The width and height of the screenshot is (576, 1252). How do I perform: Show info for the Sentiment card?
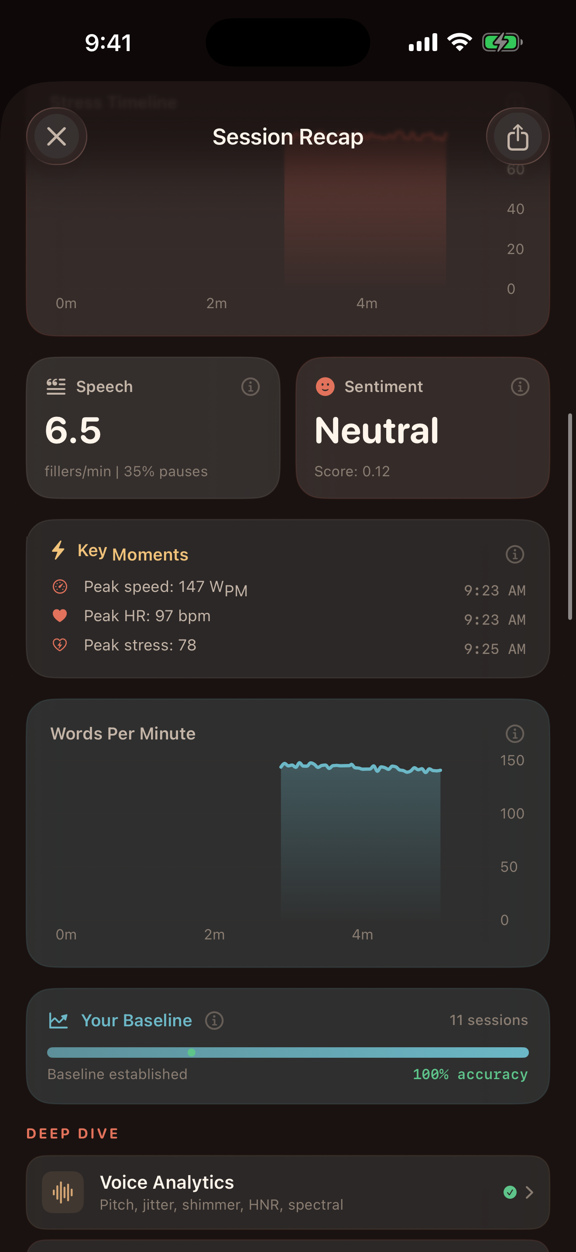520,387
